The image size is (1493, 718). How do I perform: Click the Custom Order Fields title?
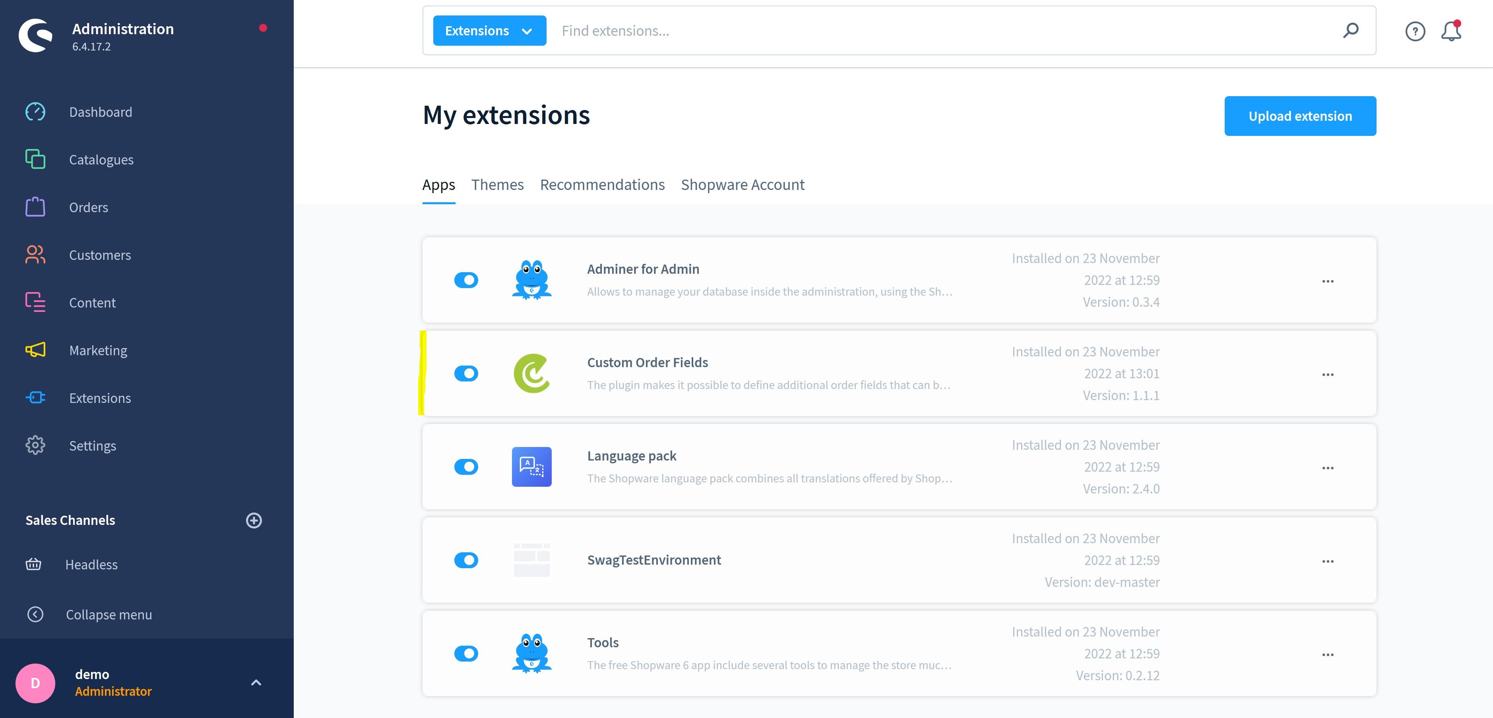pos(648,362)
